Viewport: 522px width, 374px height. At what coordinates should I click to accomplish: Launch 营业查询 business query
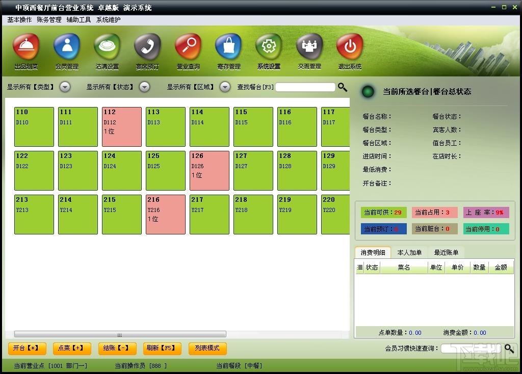click(188, 48)
